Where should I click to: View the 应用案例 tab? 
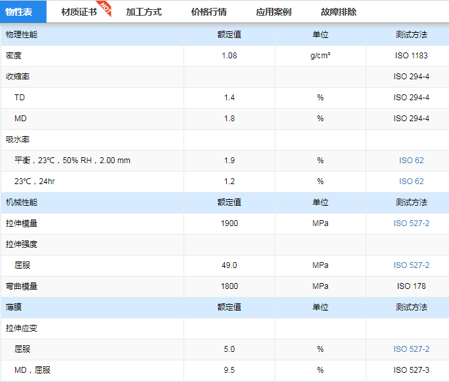273,12
